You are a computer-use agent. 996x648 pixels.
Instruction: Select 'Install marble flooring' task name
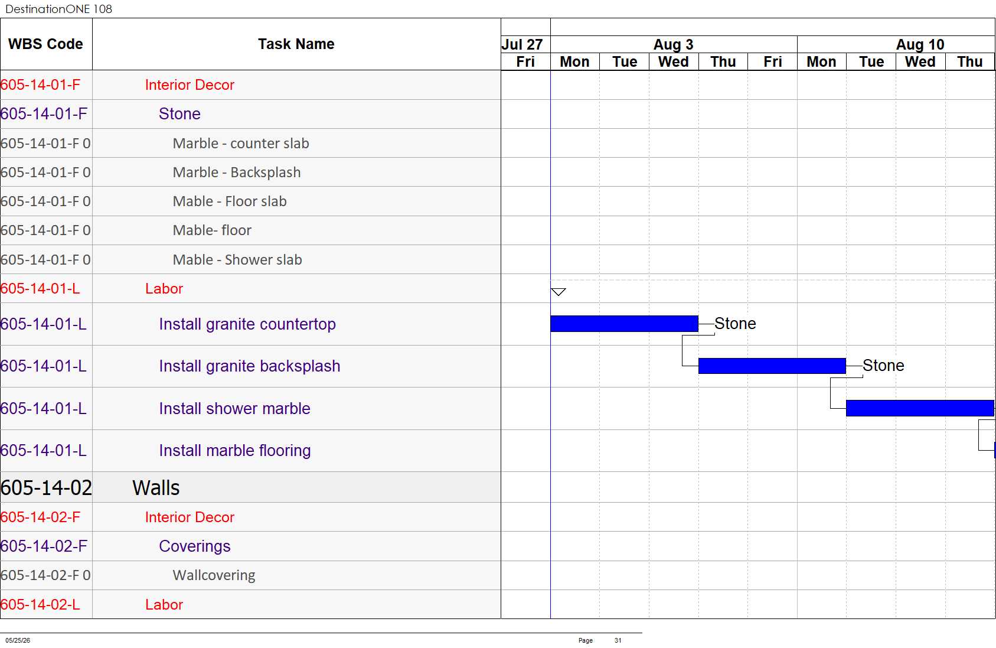click(235, 451)
